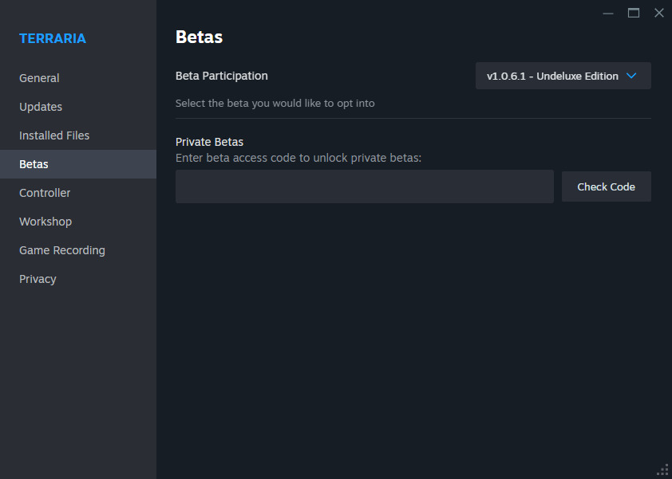The height and width of the screenshot is (479, 672).
Task: Select Betas in the sidebar
Action: pos(34,164)
